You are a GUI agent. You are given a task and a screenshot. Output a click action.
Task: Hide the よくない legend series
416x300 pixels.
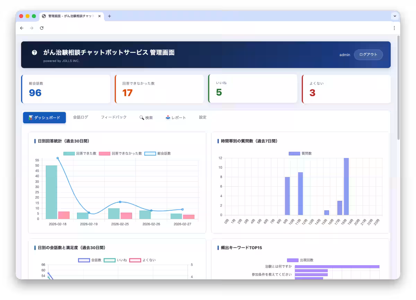142,260
